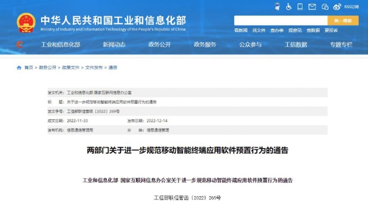
Task: Click the home icon in breadcrumb
Action: click(x=19, y=68)
